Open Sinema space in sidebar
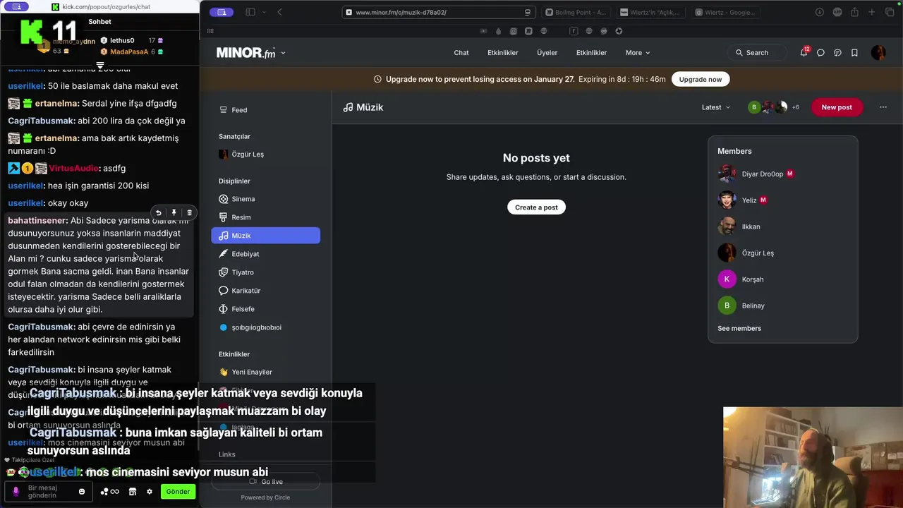The image size is (903, 508). click(x=265, y=199)
